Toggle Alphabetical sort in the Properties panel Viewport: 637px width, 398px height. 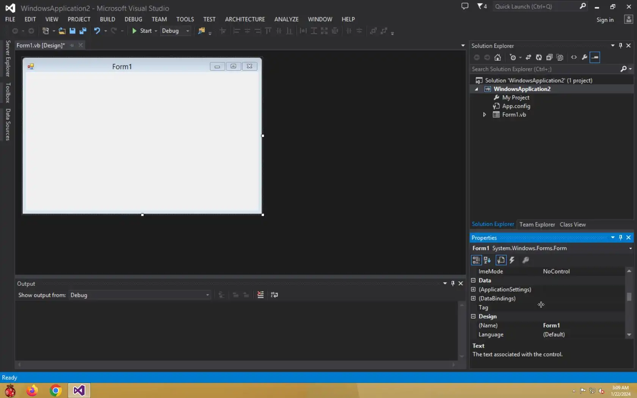(x=487, y=260)
